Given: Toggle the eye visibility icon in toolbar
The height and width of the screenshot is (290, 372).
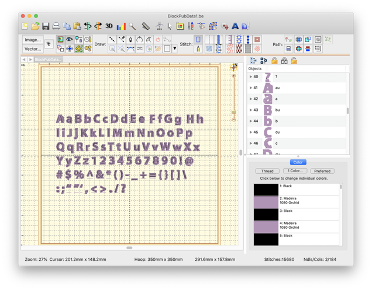Looking at the screenshot, I should (x=69, y=40).
